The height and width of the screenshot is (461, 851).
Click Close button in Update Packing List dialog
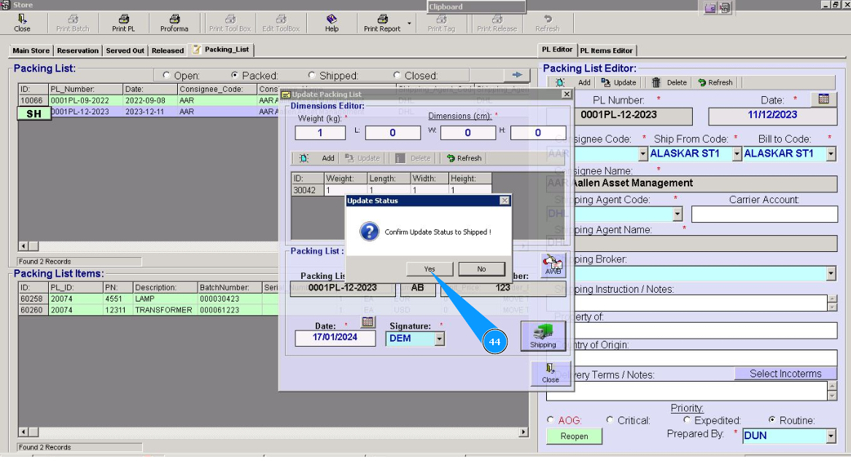[551, 373]
